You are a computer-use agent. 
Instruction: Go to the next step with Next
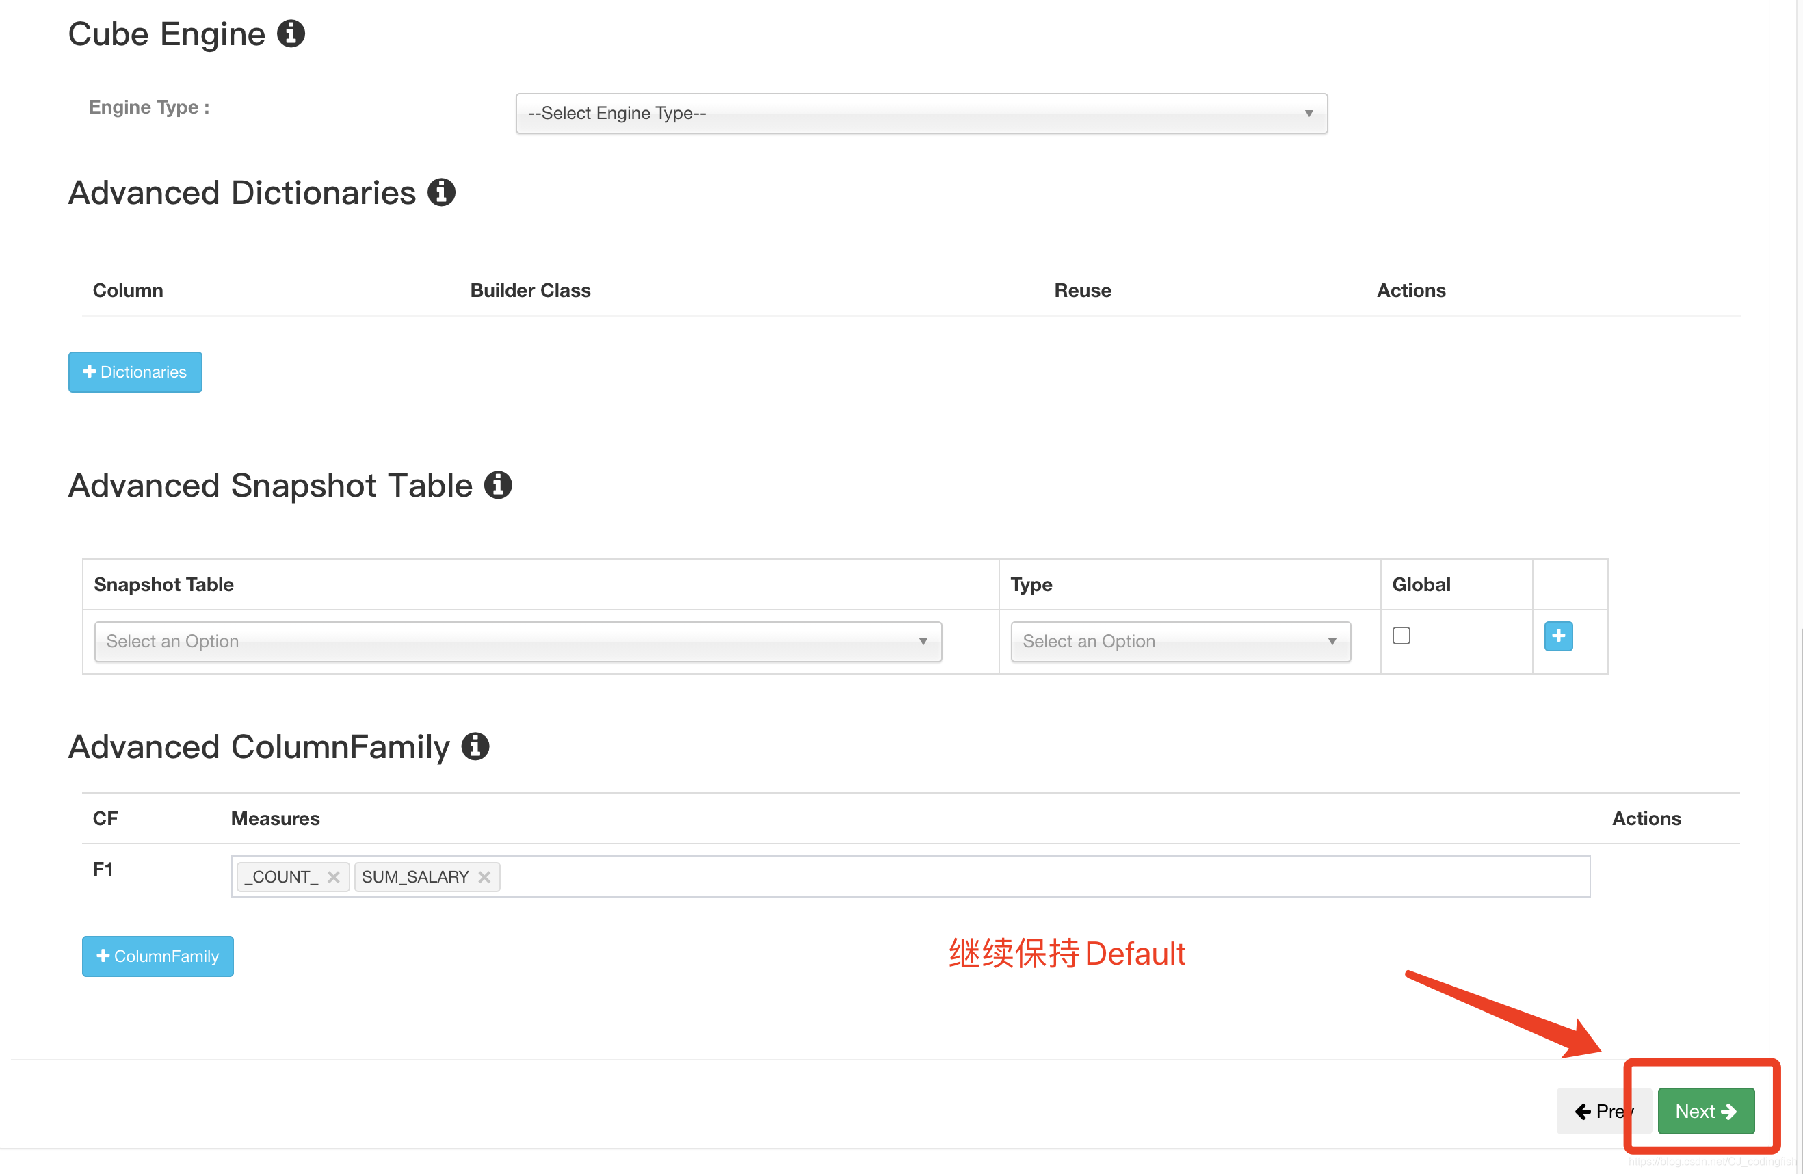pyautogui.click(x=1705, y=1111)
